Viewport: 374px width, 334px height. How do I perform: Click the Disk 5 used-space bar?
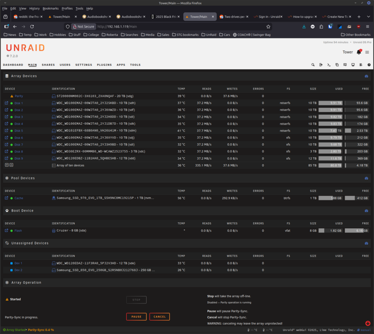(330, 130)
